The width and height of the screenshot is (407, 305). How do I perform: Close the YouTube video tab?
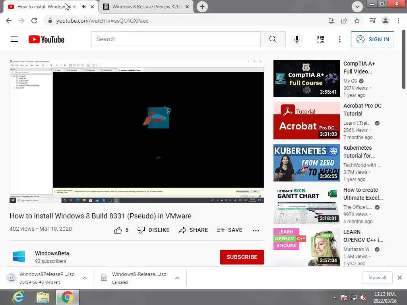(92, 7)
